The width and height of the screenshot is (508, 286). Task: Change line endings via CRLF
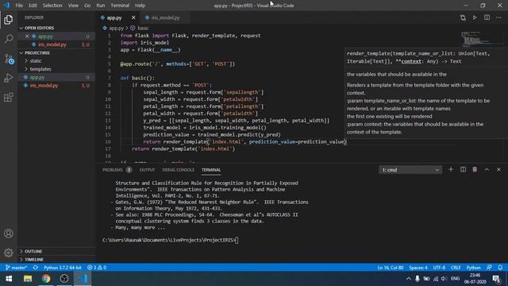click(x=455, y=268)
